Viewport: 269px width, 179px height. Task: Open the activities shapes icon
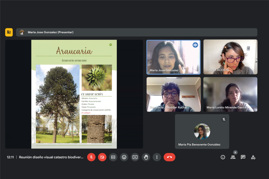[253, 157]
